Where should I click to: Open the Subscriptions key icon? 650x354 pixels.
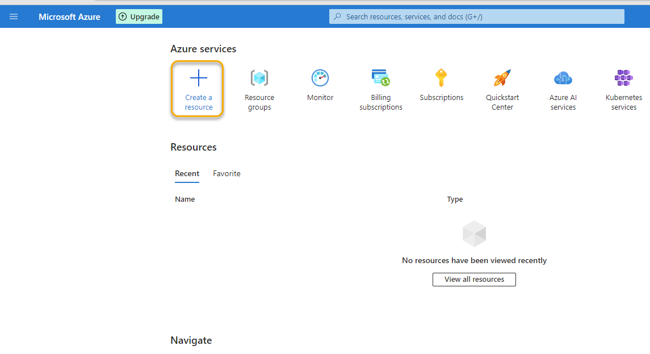click(442, 78)
